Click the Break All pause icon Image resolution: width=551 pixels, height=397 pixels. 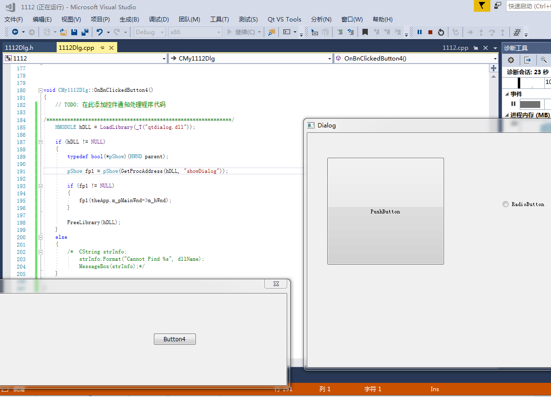coord(420,32)
